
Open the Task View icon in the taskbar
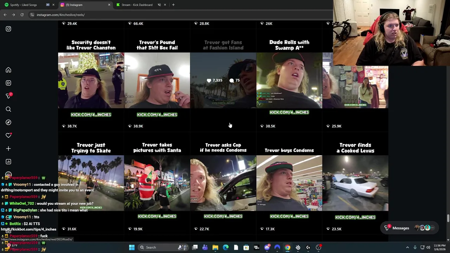195,247
